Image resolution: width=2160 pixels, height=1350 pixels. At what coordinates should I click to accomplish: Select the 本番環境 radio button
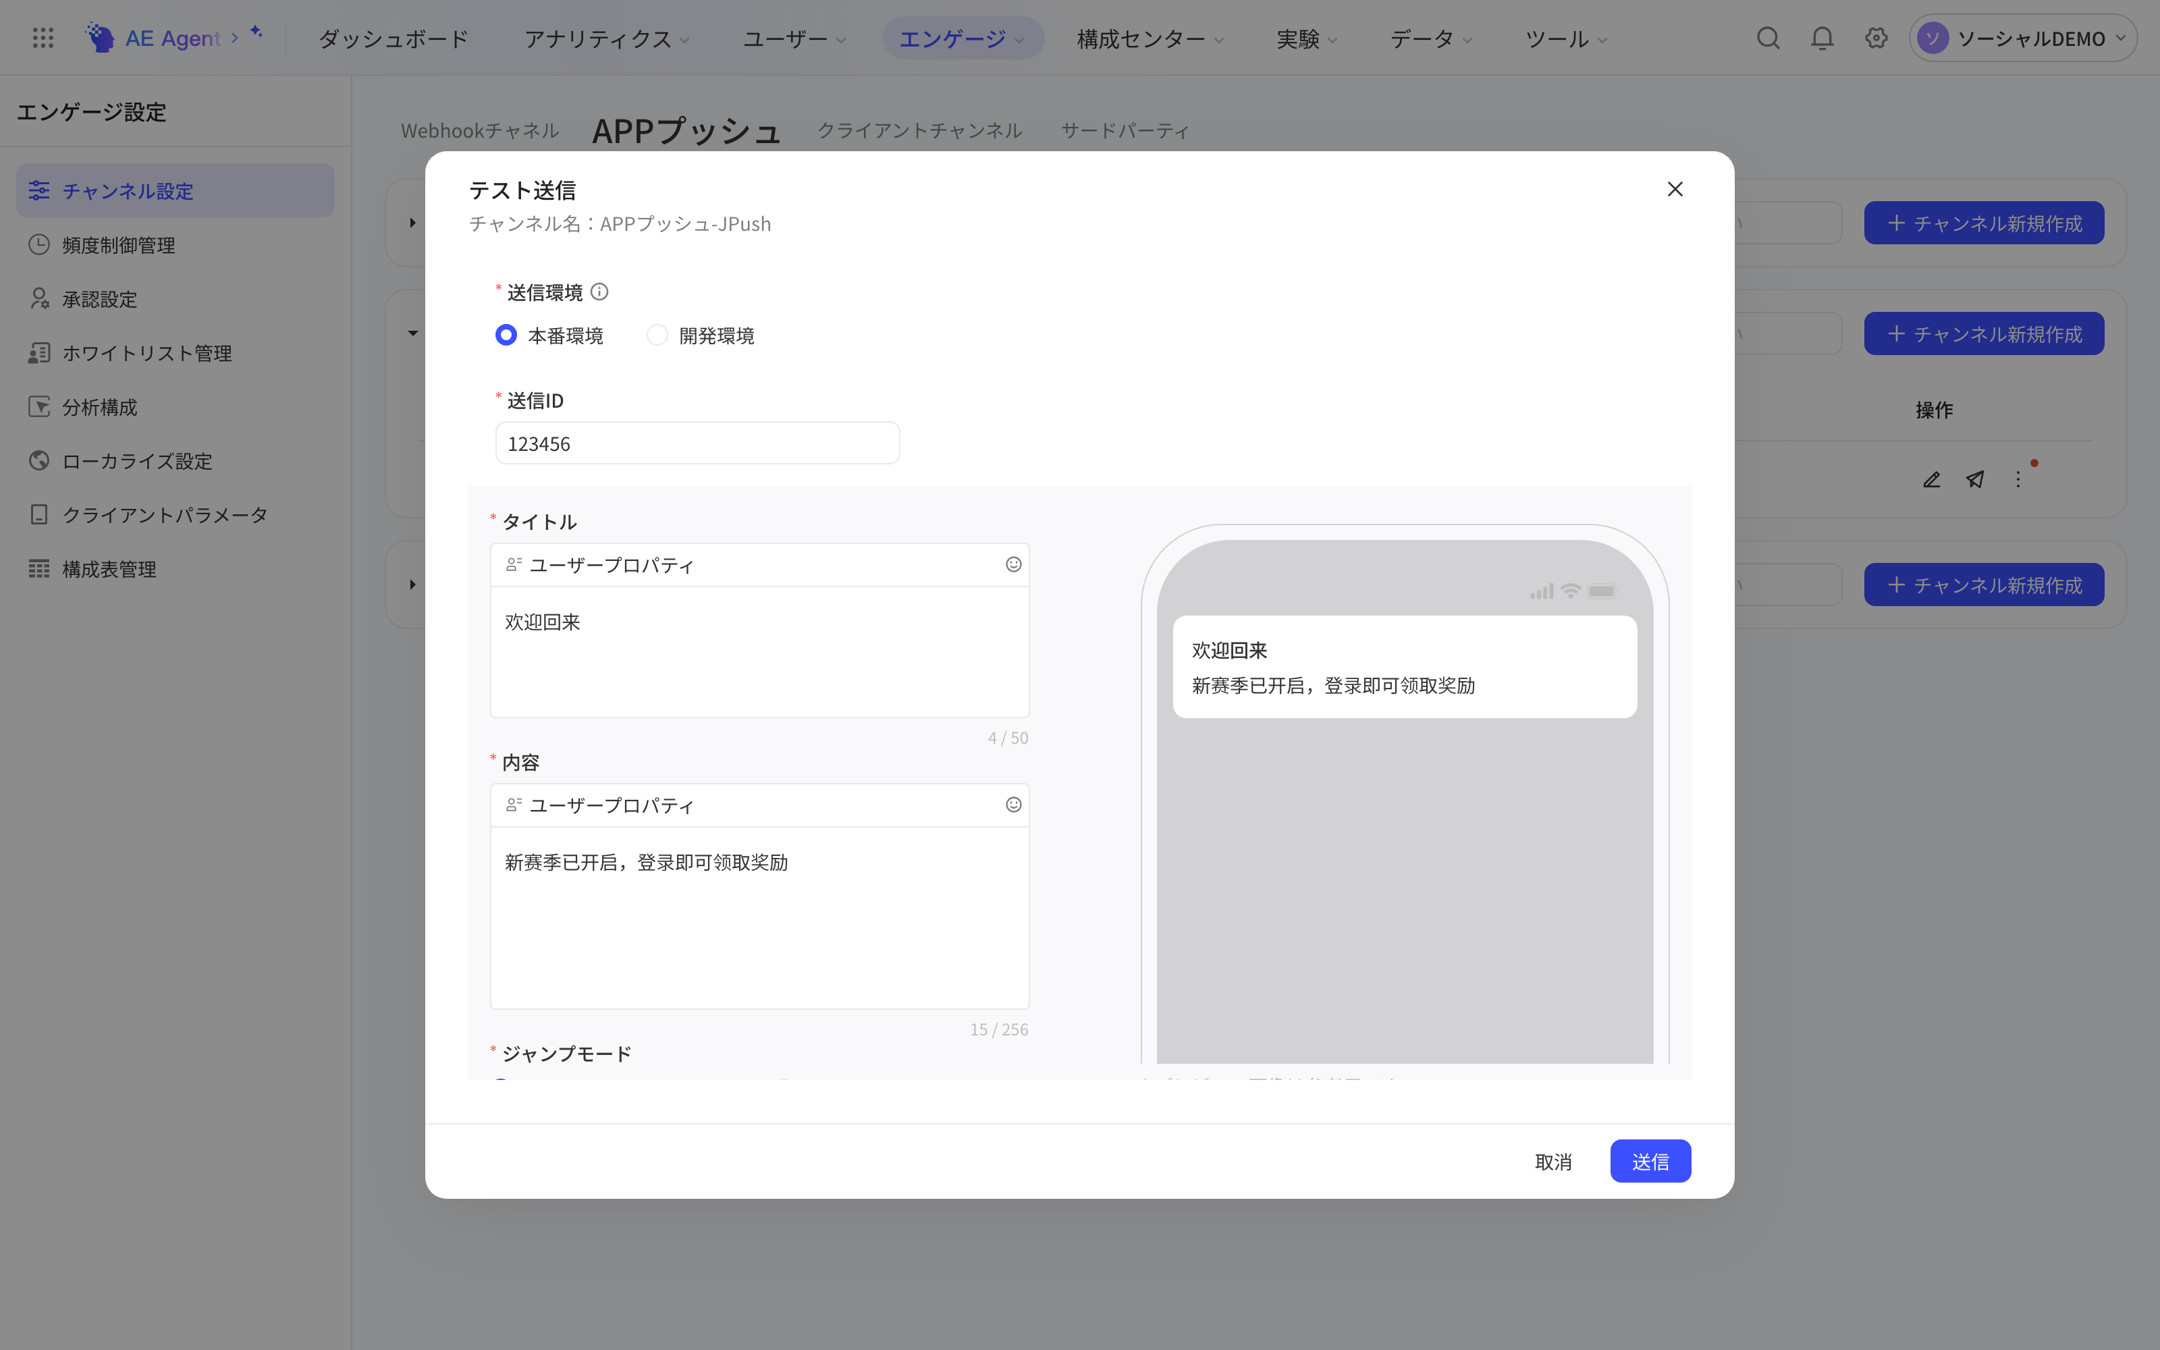click(x=506, y=335)
